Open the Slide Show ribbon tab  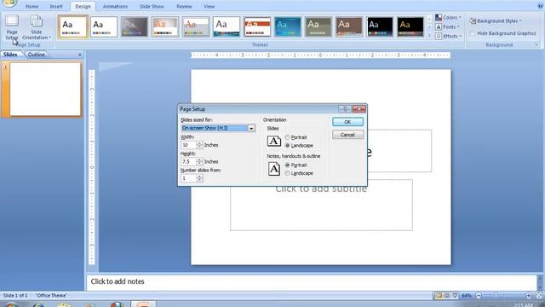[x=152, y=6]
